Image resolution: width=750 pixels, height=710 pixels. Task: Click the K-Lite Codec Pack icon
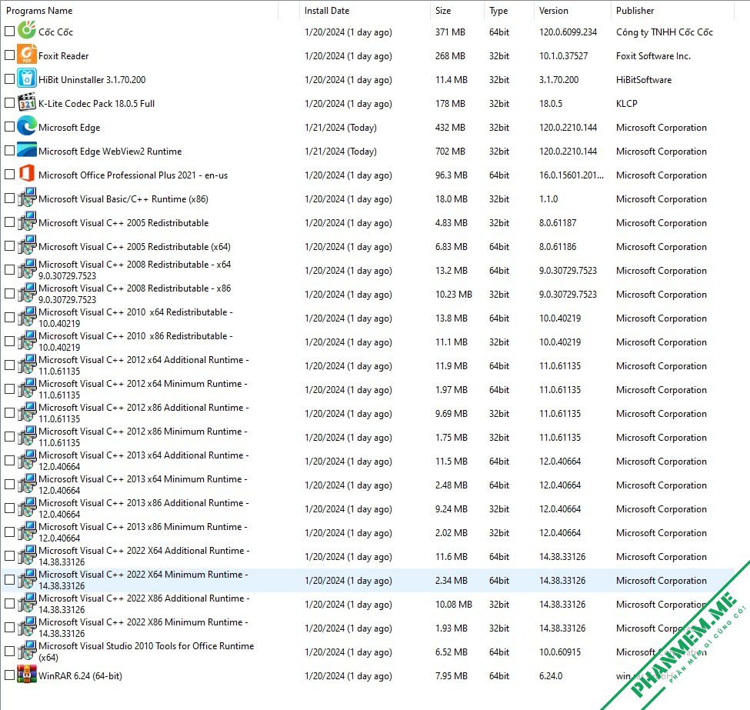27,102
